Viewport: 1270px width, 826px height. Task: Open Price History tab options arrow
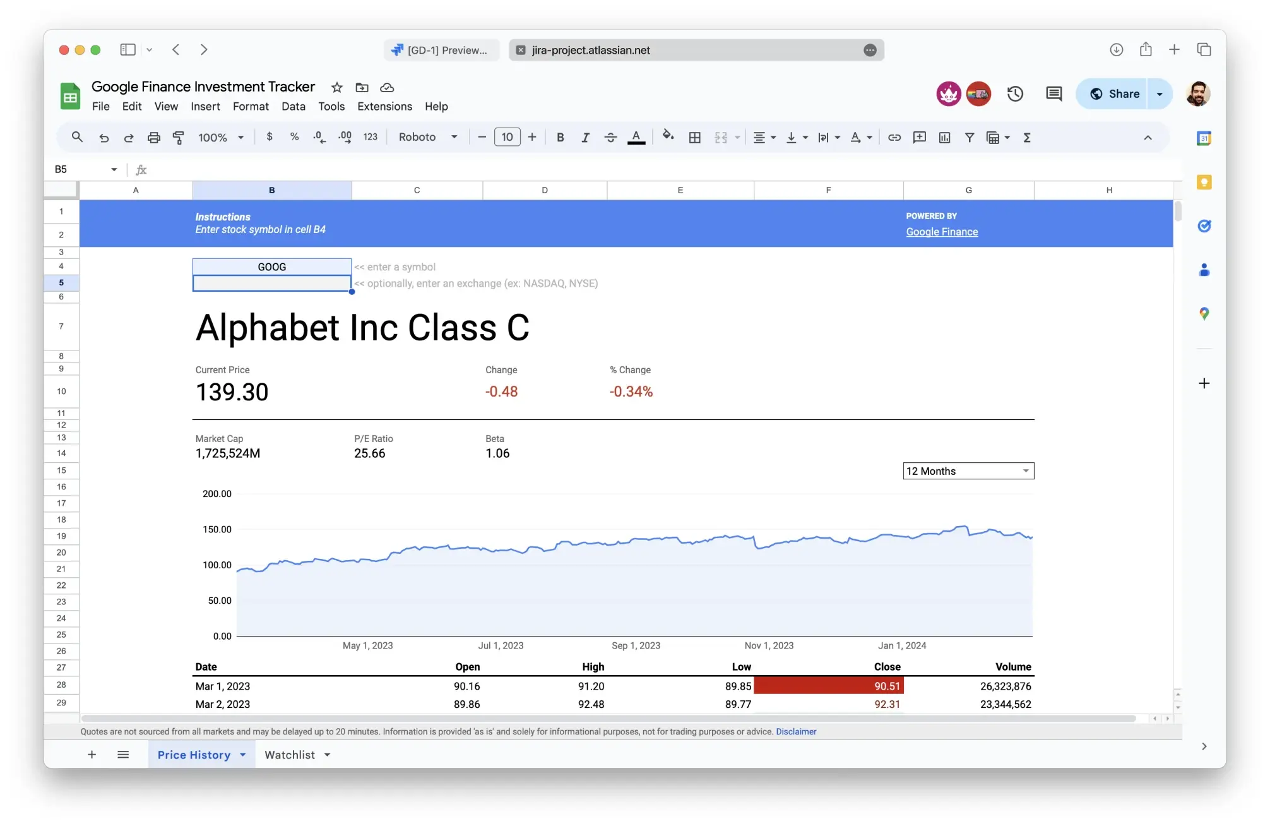coord(242,755)
